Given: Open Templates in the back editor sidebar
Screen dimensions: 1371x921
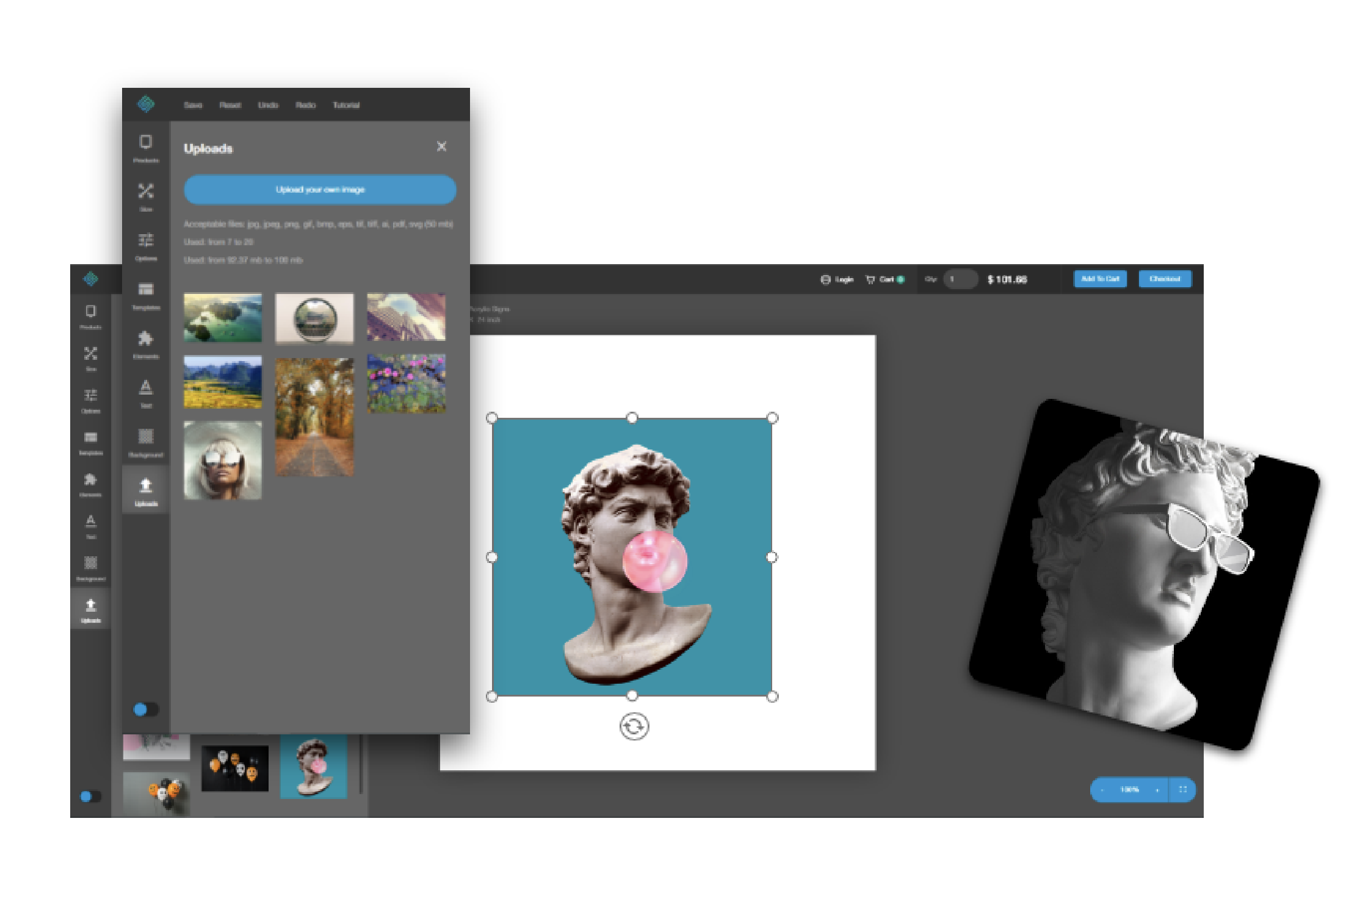Looking at the screenshot, I should click(90, 443).
